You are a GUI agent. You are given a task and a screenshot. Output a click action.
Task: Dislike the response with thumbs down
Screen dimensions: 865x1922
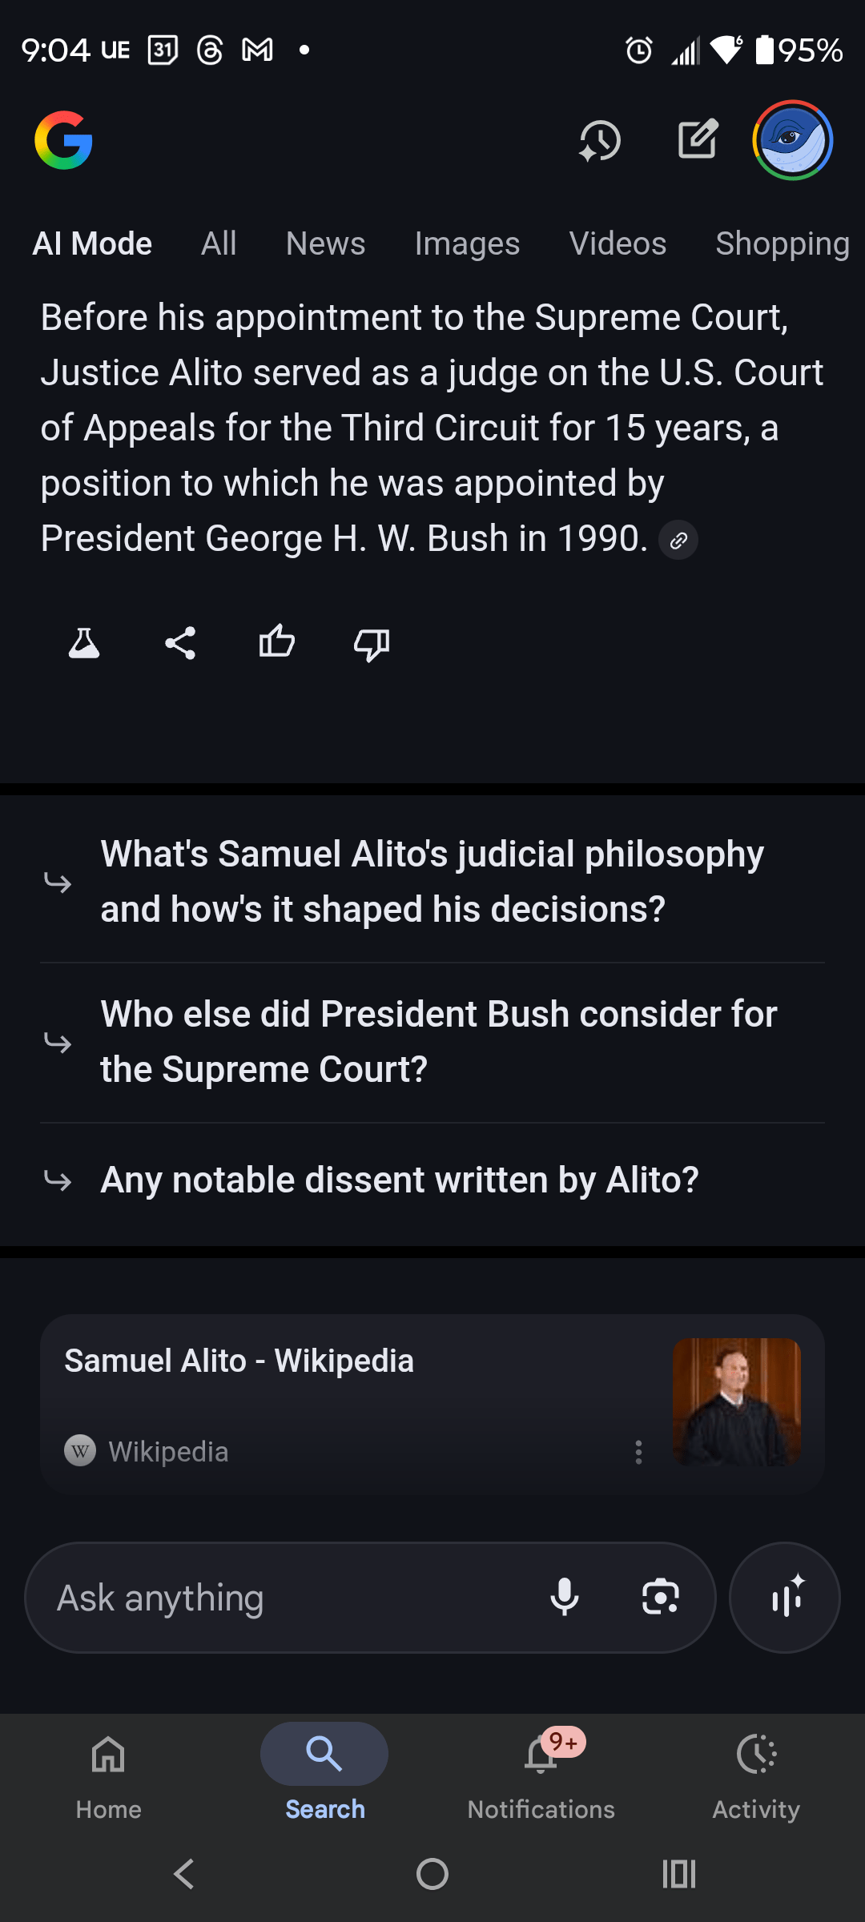click(x=372, y=644)
